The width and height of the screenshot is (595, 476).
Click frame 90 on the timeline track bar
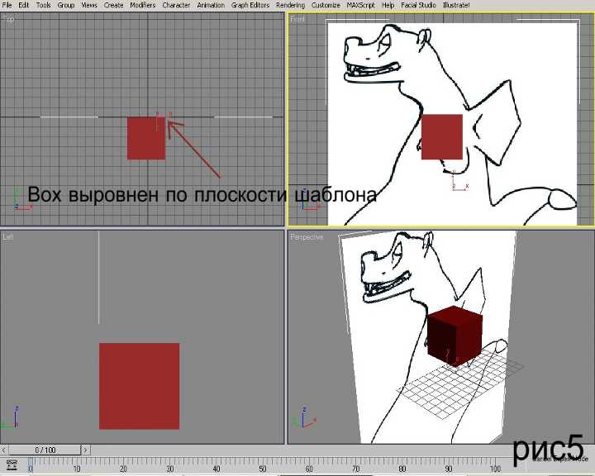click(448, 463)
